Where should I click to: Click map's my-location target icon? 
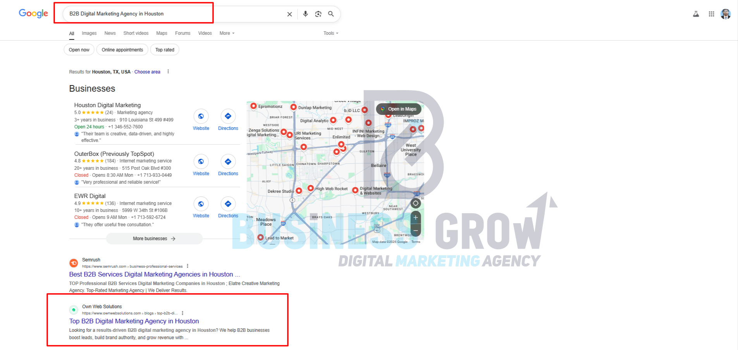[x=416, y=203]
